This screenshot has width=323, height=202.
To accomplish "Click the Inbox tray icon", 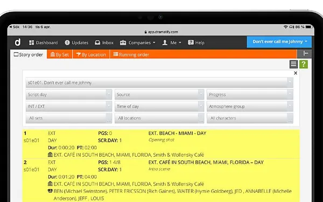I will click(x=97, y=43).
